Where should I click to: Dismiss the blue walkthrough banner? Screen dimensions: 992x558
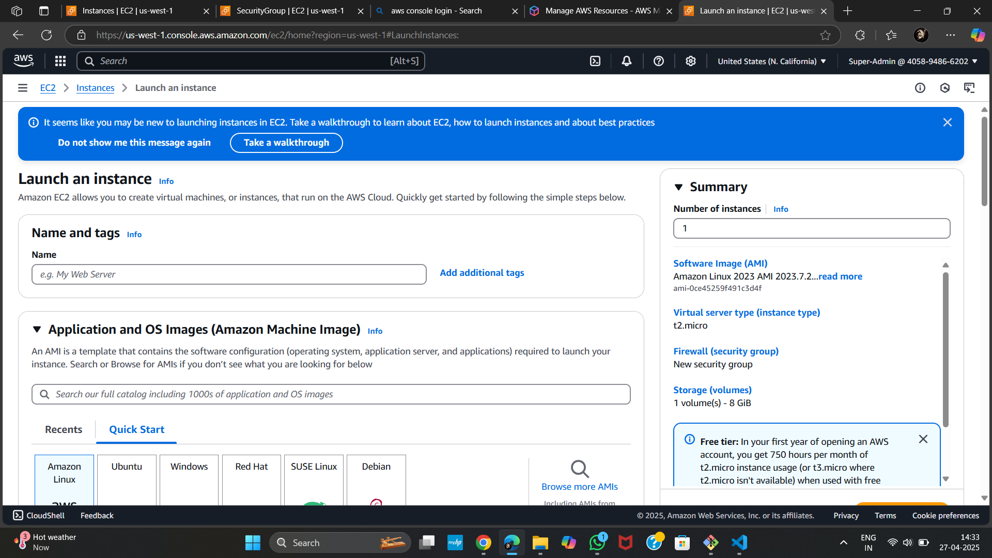point(948,122)
